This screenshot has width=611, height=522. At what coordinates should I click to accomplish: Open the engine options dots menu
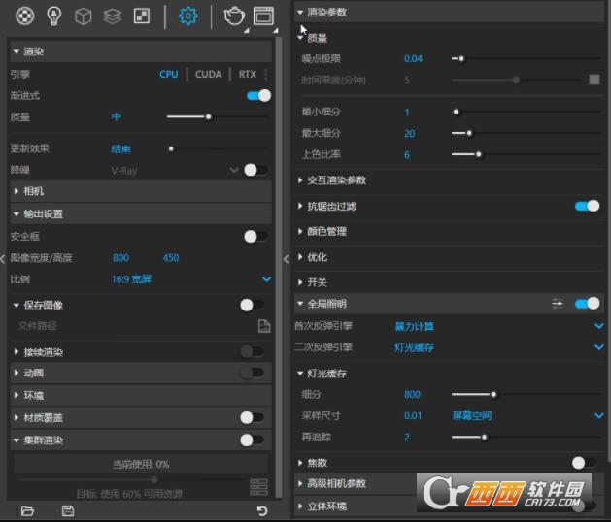click(266, 74)
